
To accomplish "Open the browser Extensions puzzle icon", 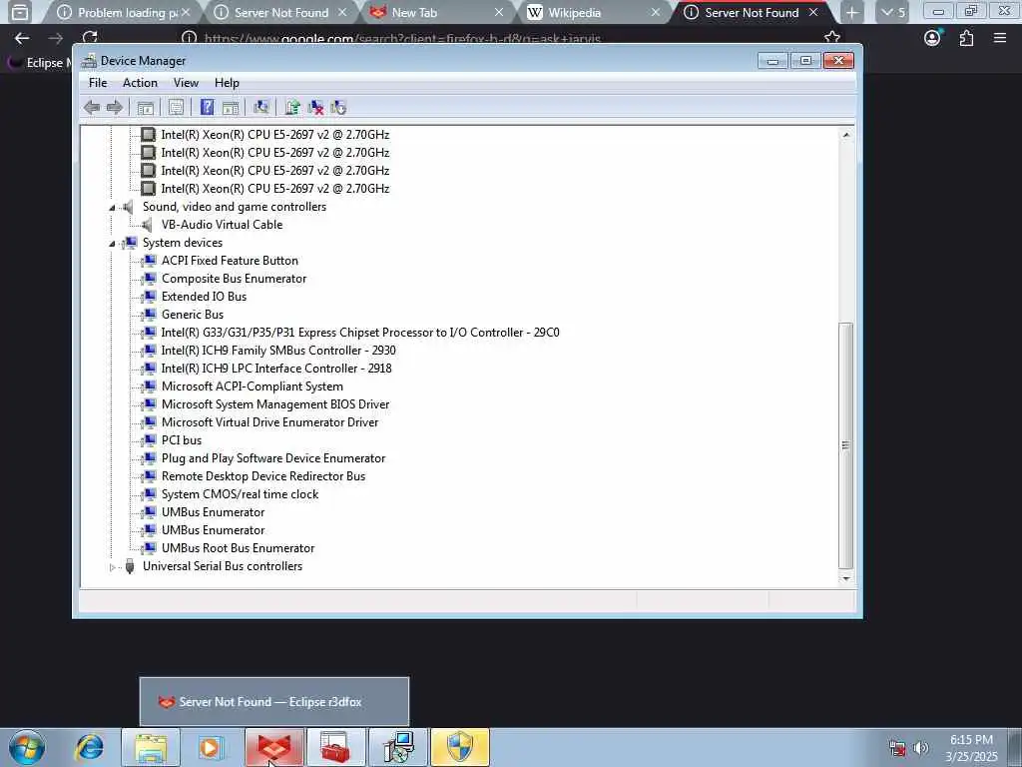I will click(x=966, y=39).
